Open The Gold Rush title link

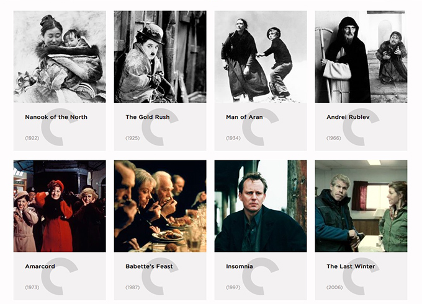(x=148, y=117)
